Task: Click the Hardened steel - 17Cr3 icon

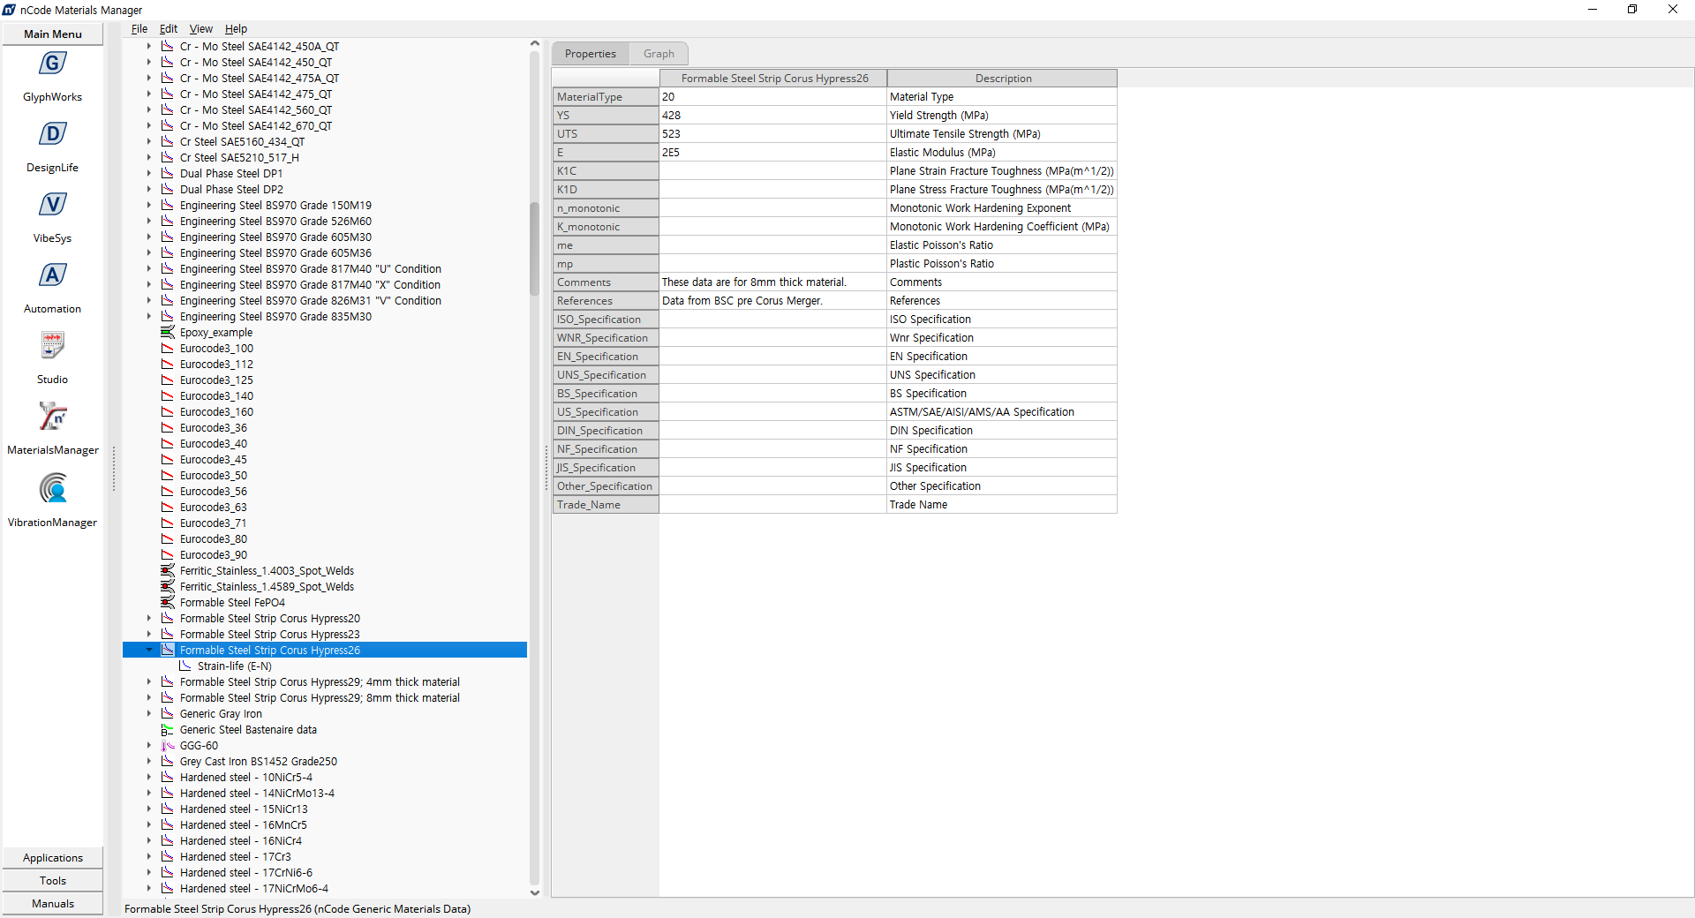Action: [x=168, y=857]
